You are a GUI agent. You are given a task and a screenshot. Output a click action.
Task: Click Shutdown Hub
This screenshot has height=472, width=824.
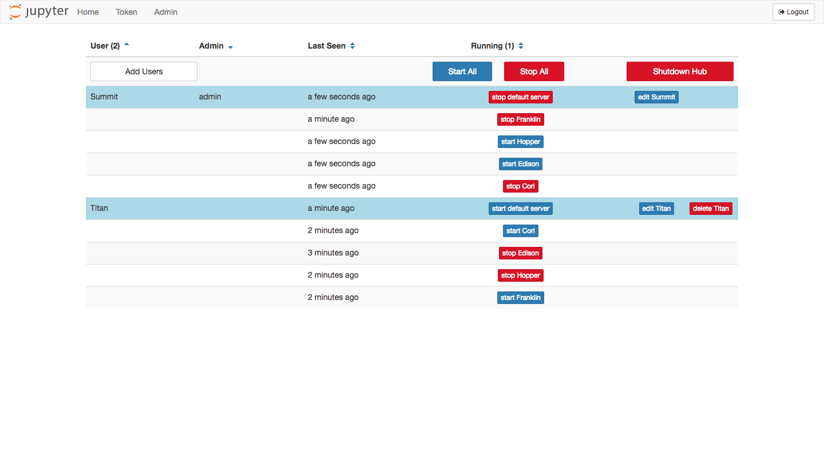click(x=679, y=71)
